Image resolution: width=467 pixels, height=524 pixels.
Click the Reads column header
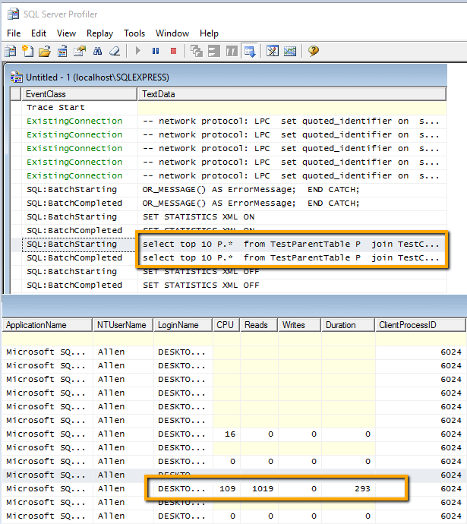[259, 325]
